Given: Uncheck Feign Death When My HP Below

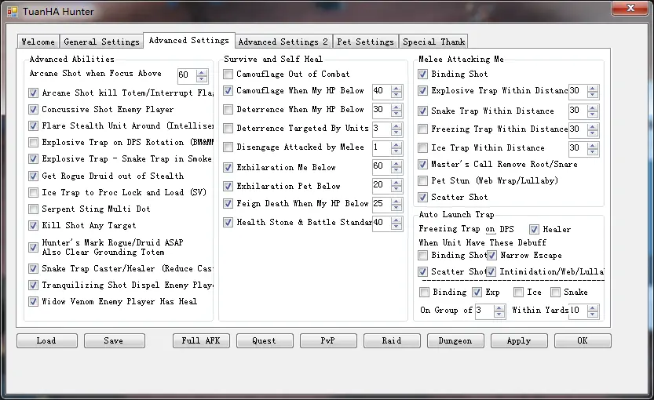Looking at the screenshot, I should [228, 204].
